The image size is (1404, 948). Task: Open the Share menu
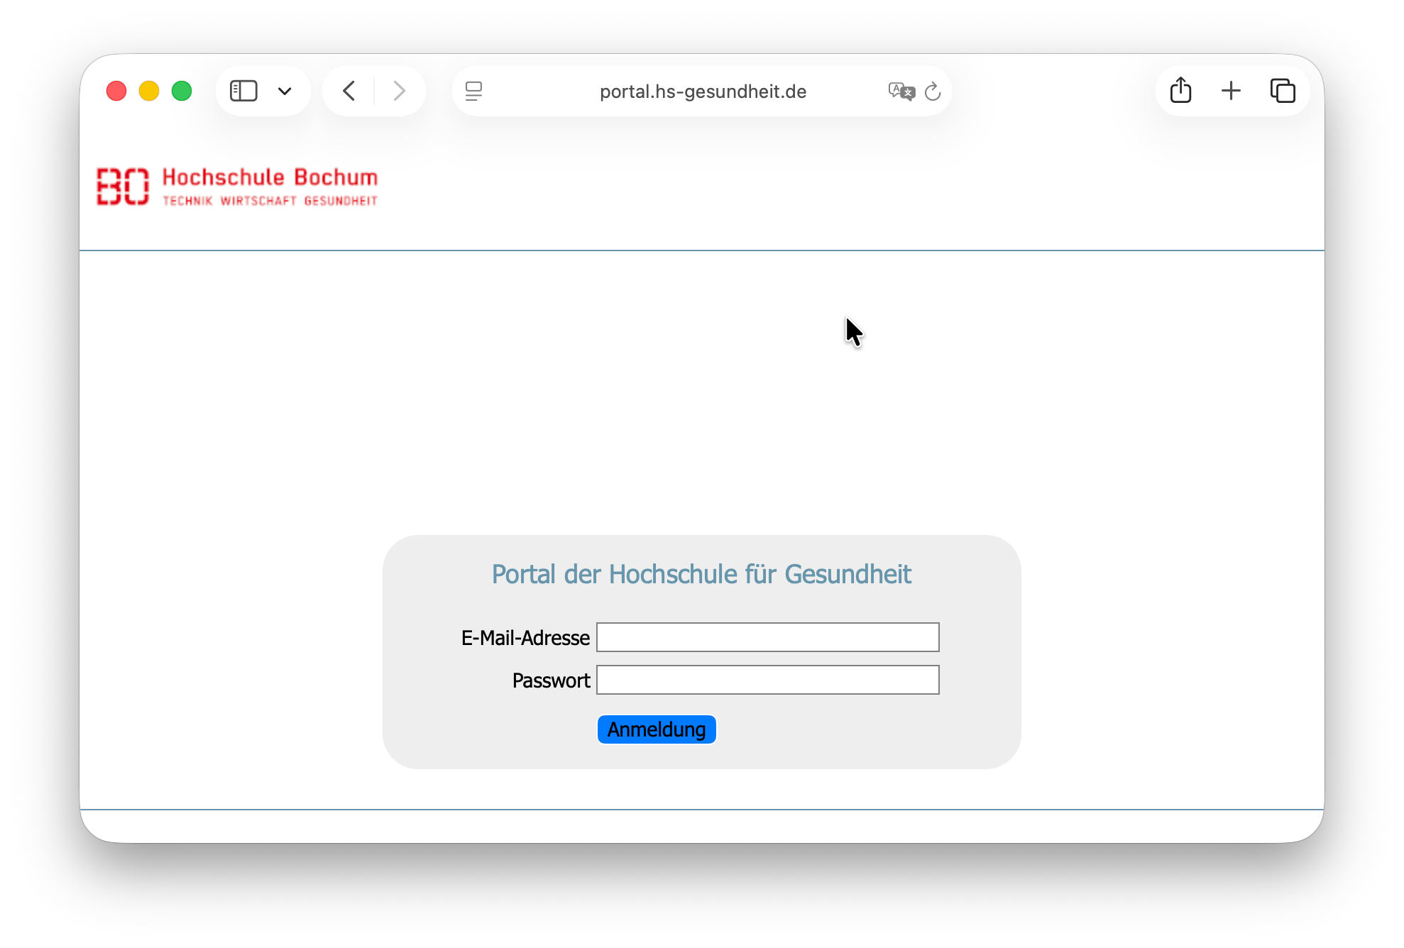coord(1180,91)
